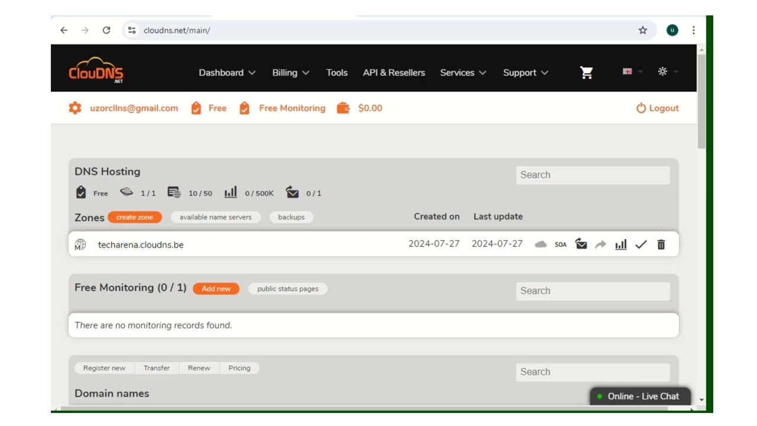Viewport: 757px width, 426px height.
Task: Click the Free Monitoring text link
Action: pos(292,108)
